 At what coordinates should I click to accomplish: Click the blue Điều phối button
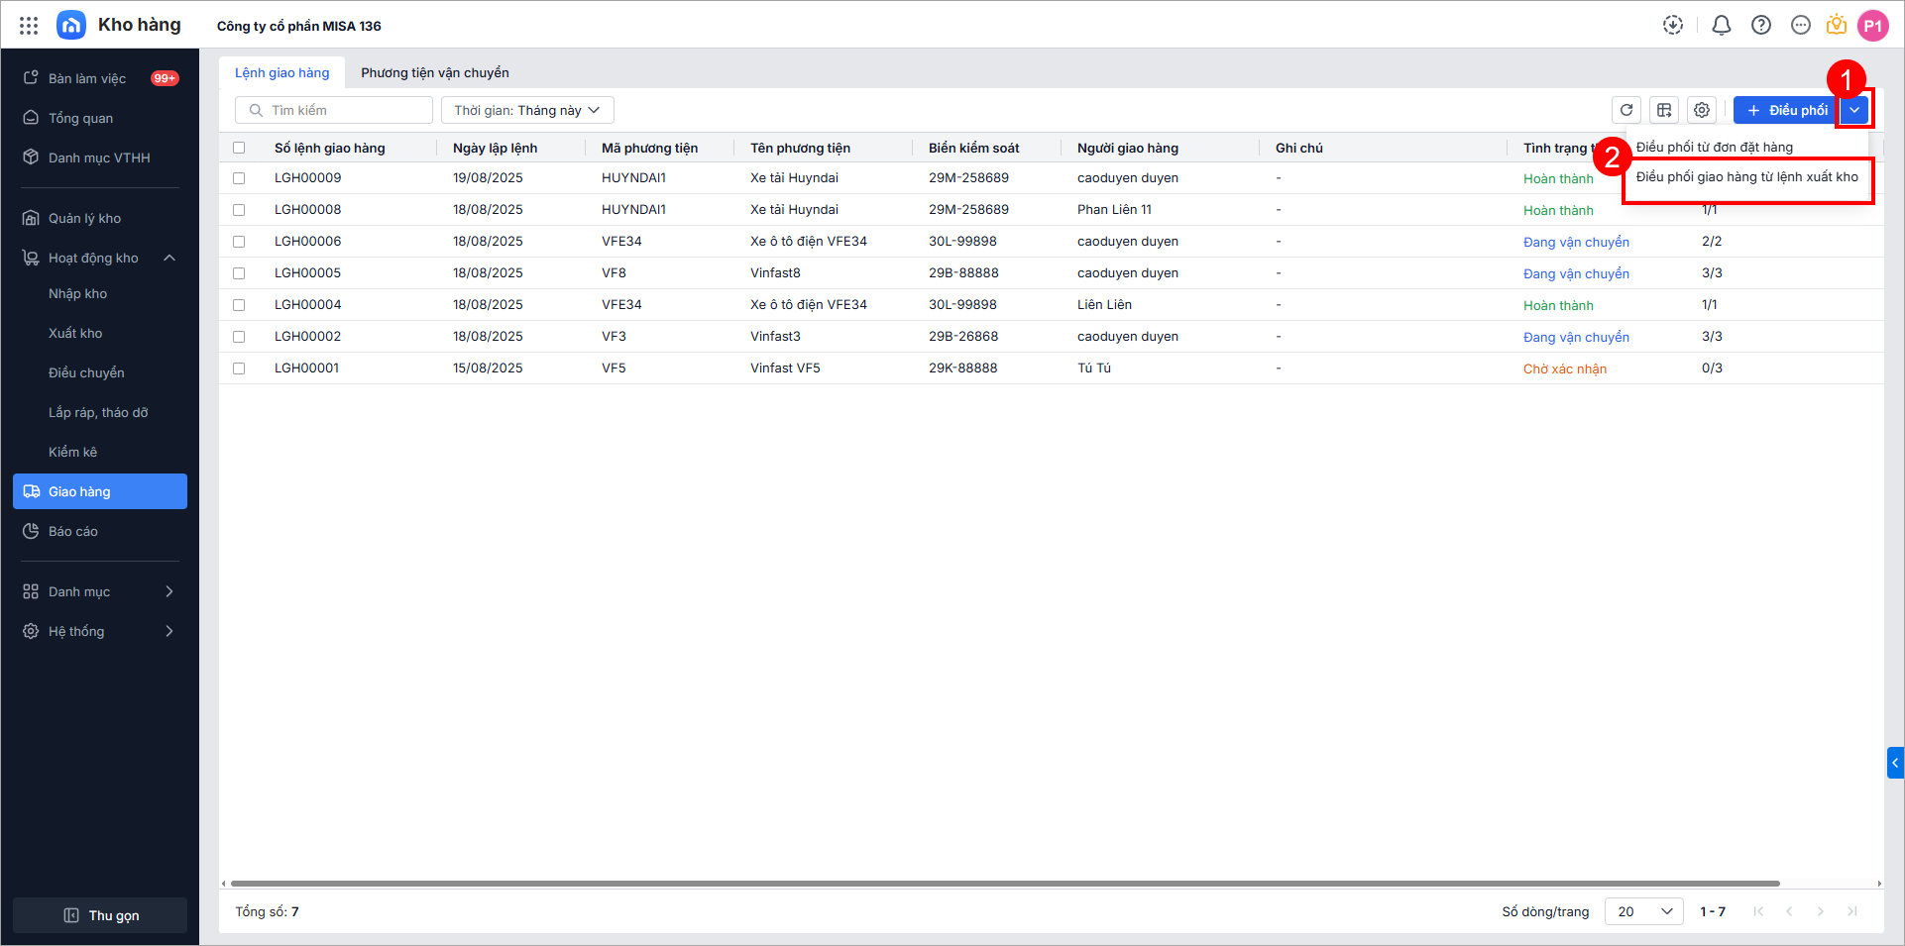1787,110
